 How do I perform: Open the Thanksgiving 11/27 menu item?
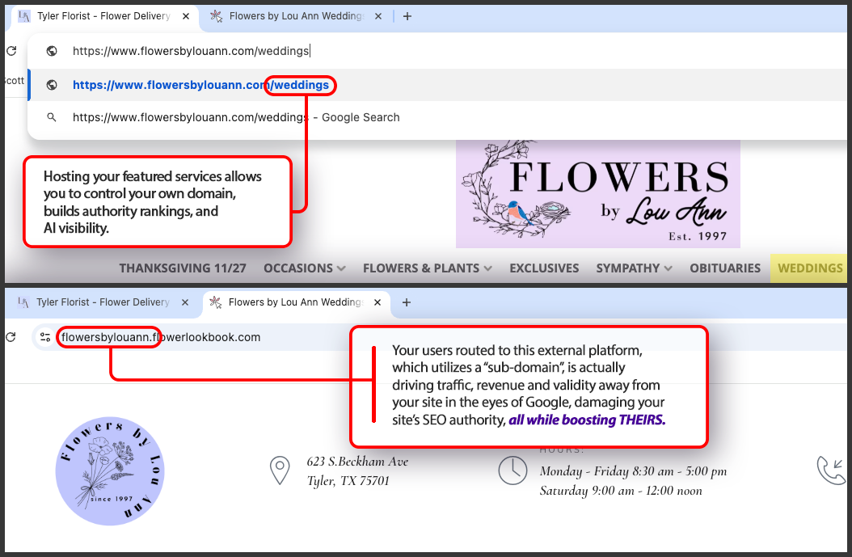(183, 268)
